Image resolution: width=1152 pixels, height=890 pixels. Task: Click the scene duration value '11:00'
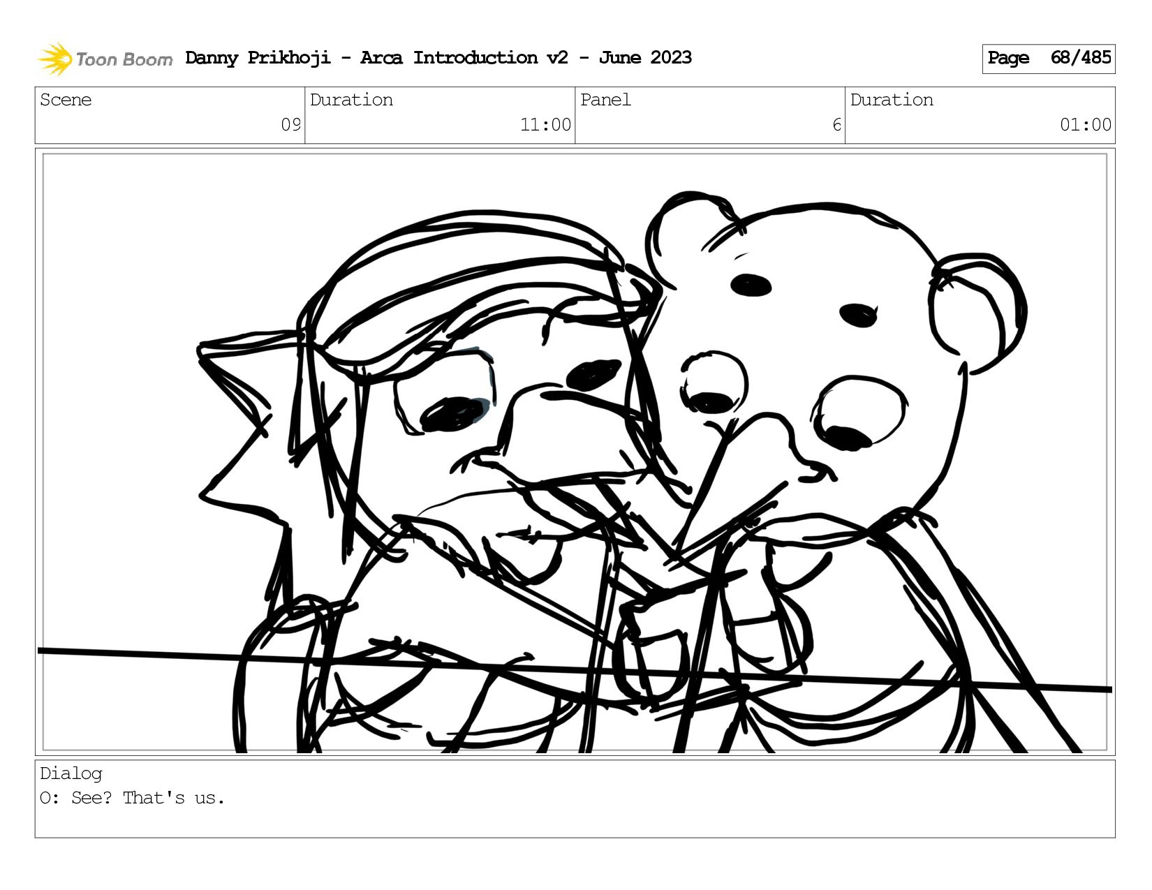click(x=545, y=124)
